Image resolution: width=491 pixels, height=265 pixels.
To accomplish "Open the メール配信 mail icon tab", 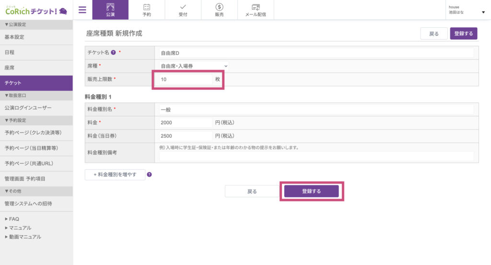I will pyautogui.click(x=256, y=10).
